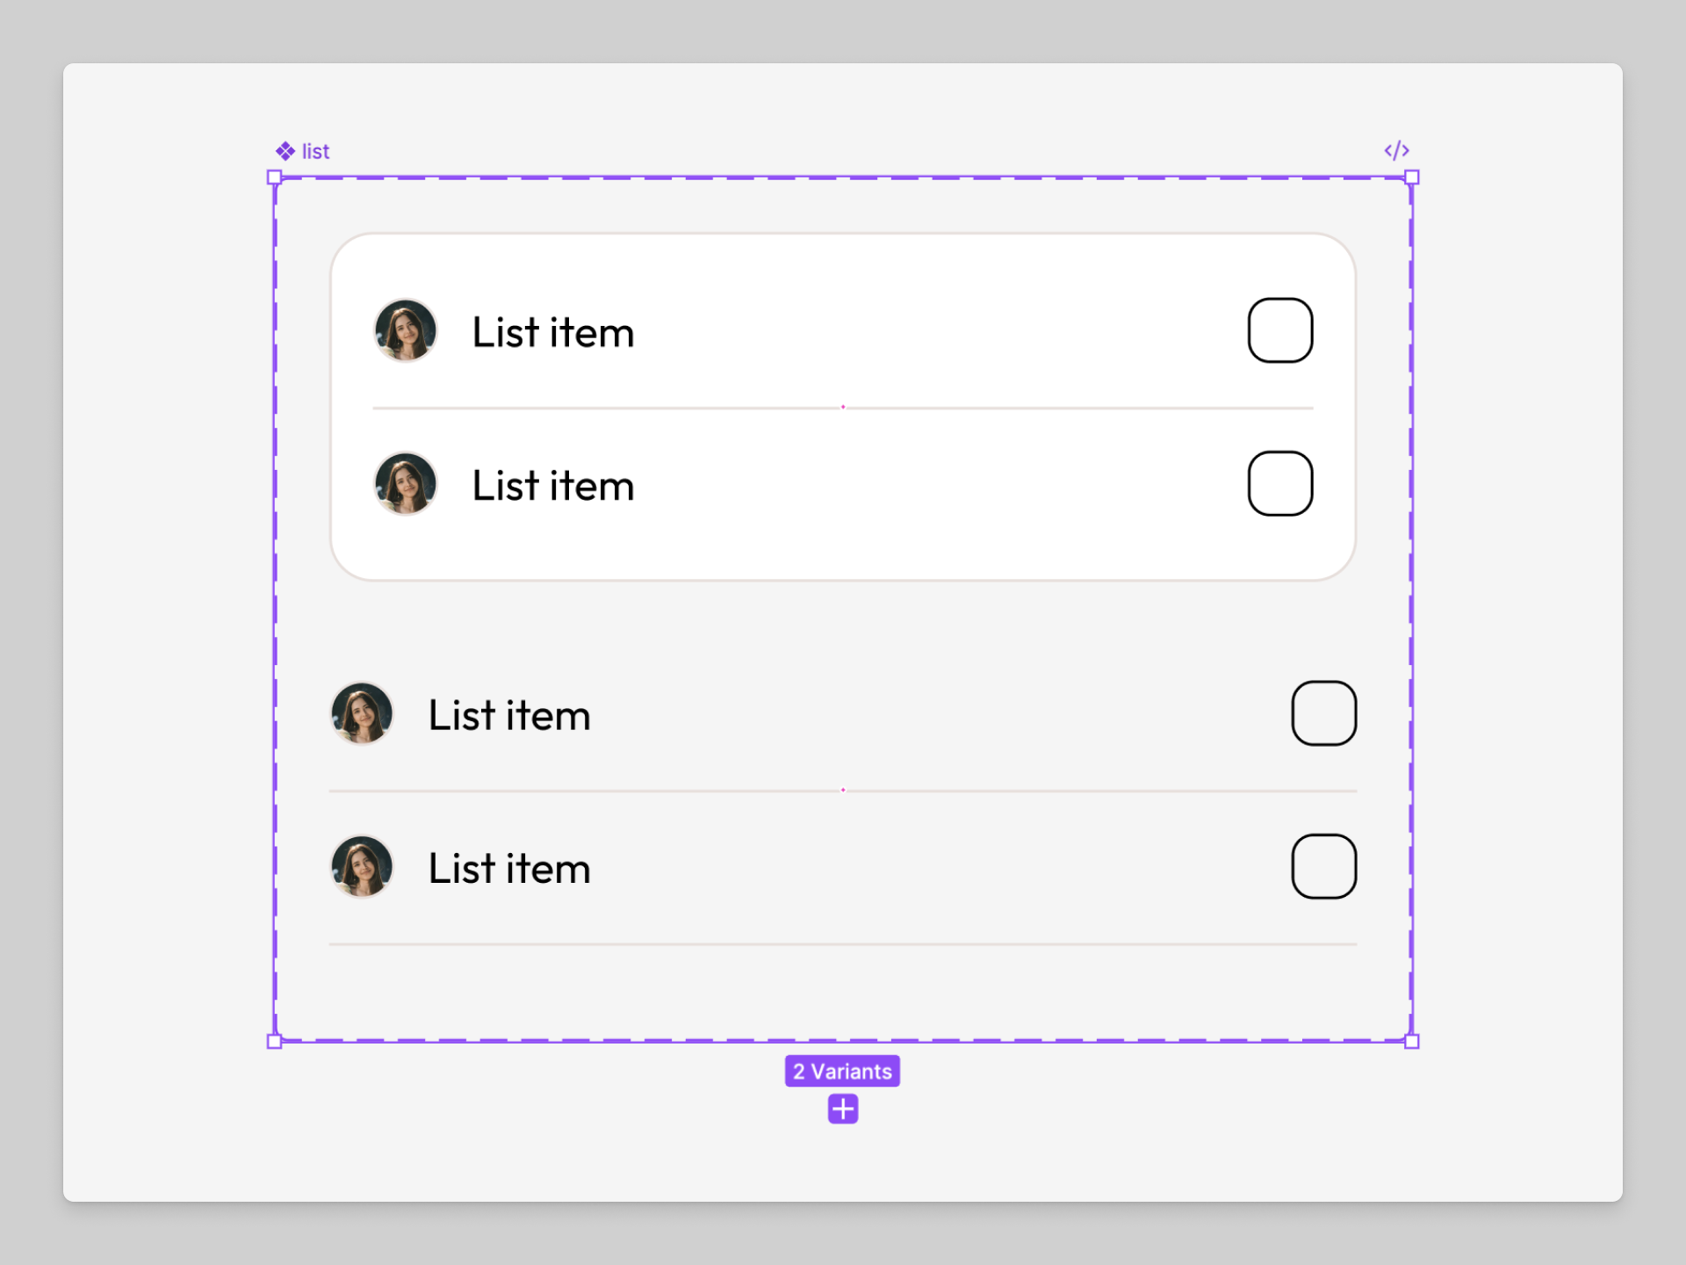Screen dimensions: 1686x1265
Task: Click the pink dot on the white card divider
Action: (843, 407)
